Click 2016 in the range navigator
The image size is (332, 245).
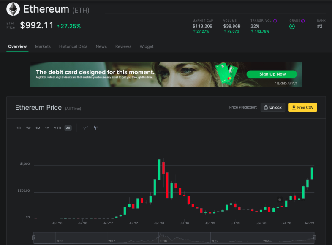(x=60, y=241)
